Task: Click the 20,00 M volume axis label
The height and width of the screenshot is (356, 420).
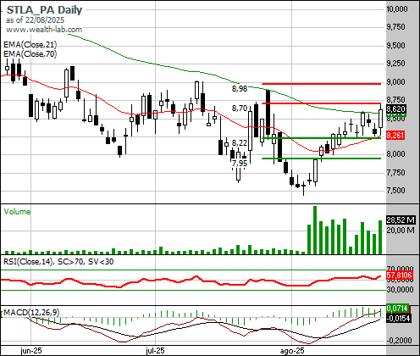Action: pyautogui.click(x=401, y=231)
